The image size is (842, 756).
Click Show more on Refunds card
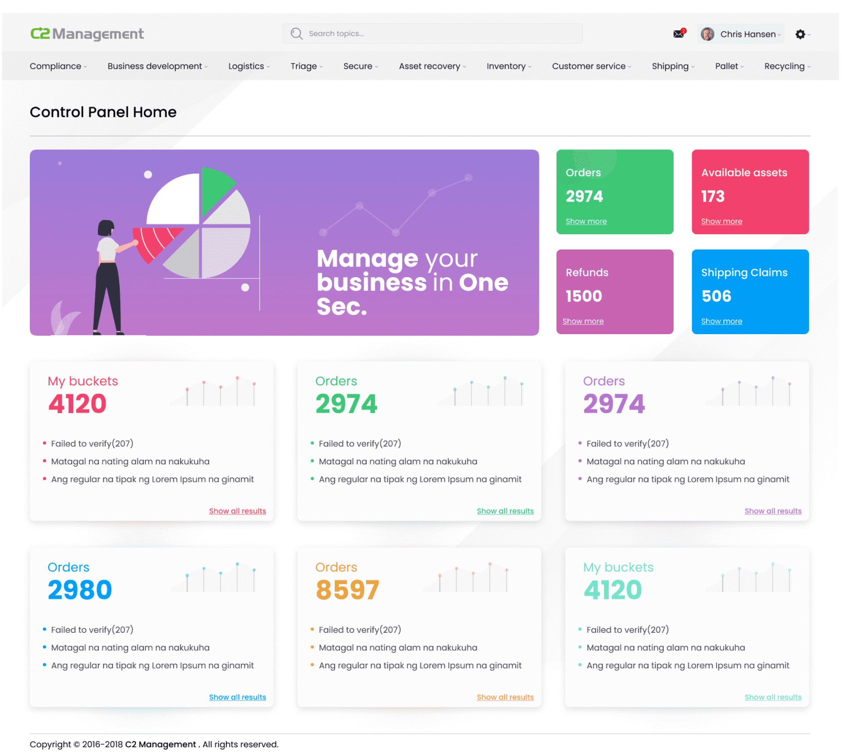click(x=583, y=321)
